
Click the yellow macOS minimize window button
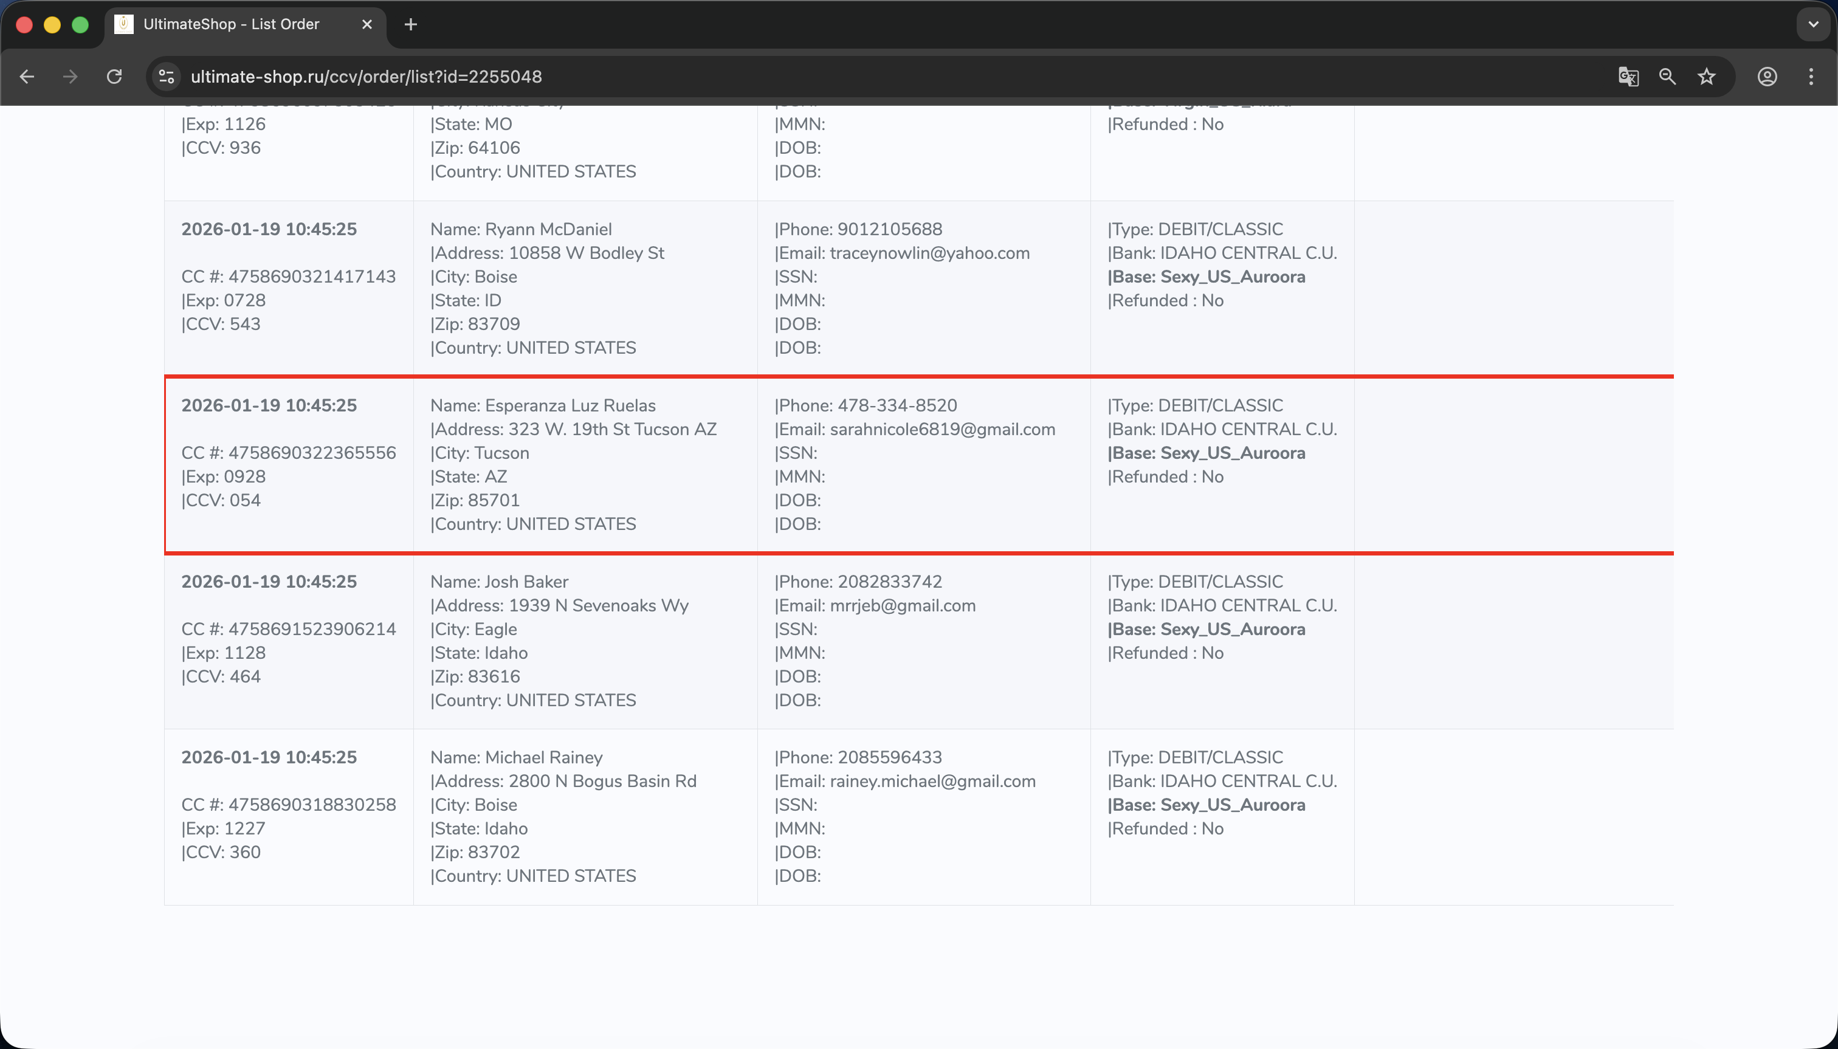click(x=52, y=24)
